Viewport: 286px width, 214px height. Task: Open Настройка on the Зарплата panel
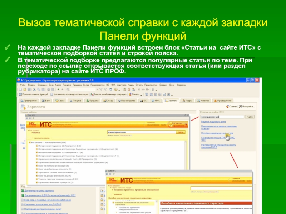246,106
